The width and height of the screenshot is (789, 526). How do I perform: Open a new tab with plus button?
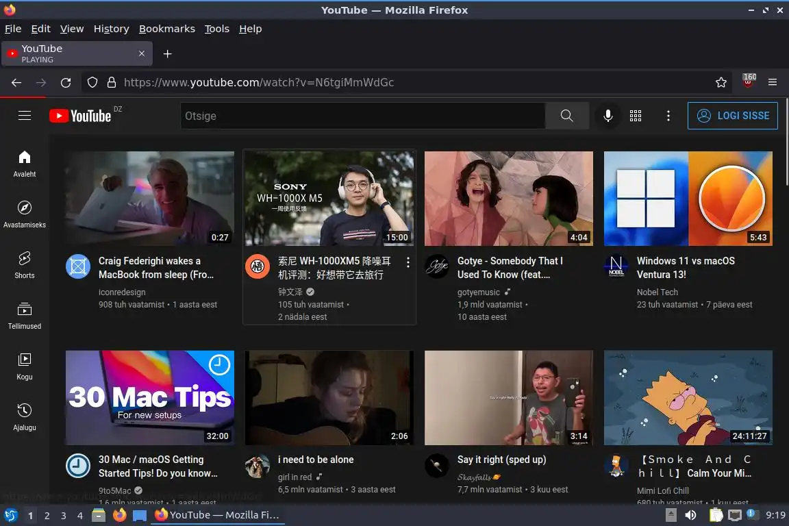point(168,54)
